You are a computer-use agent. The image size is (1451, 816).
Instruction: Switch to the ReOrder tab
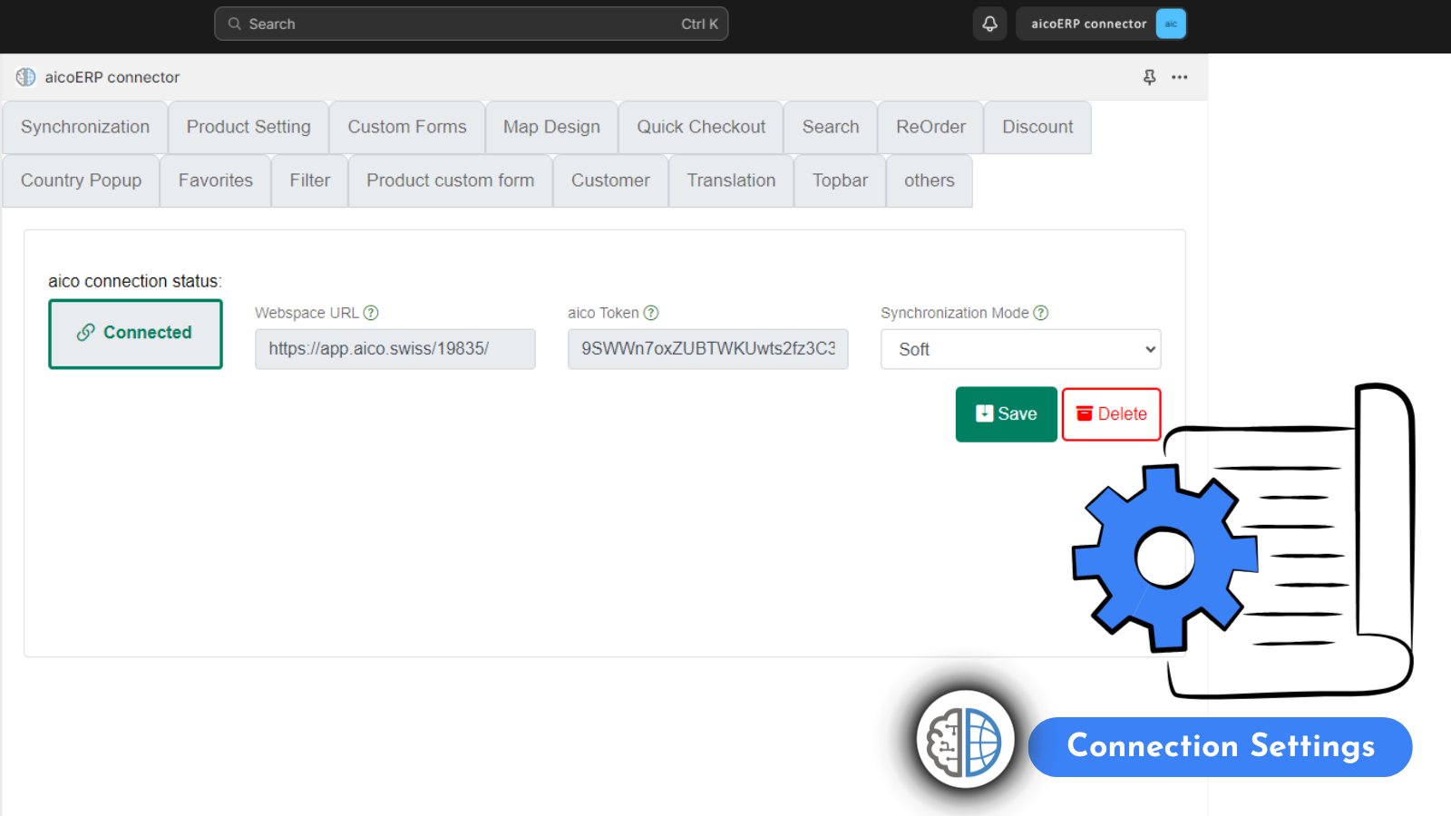pyautogui.click(x=930, y=127)
